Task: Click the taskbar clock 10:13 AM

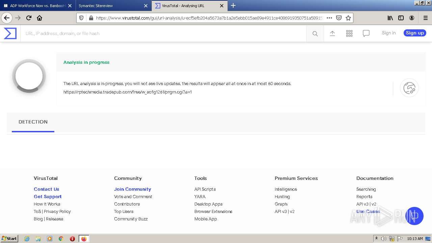Action: [415, 239]
